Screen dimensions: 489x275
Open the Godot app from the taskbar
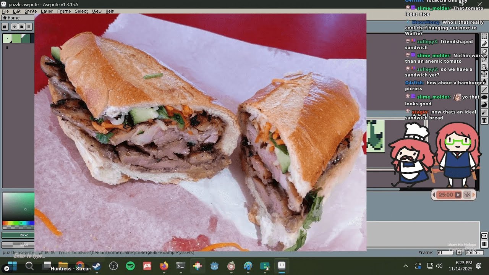coord(214,266)
